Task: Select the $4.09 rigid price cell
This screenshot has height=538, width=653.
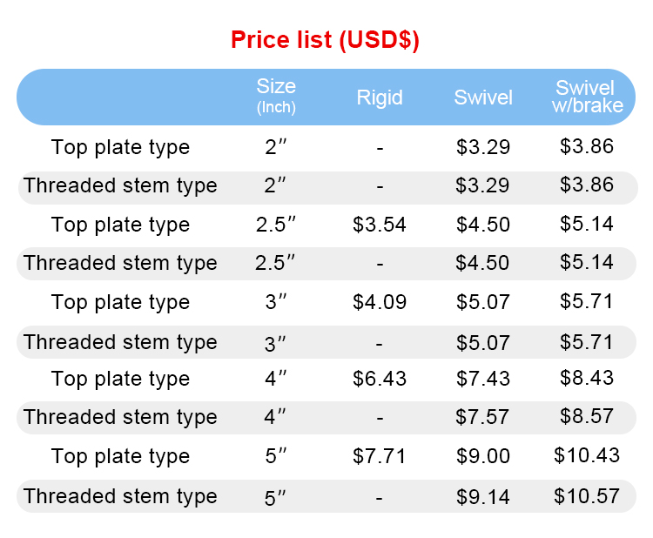Action: [x=380, y=302]
